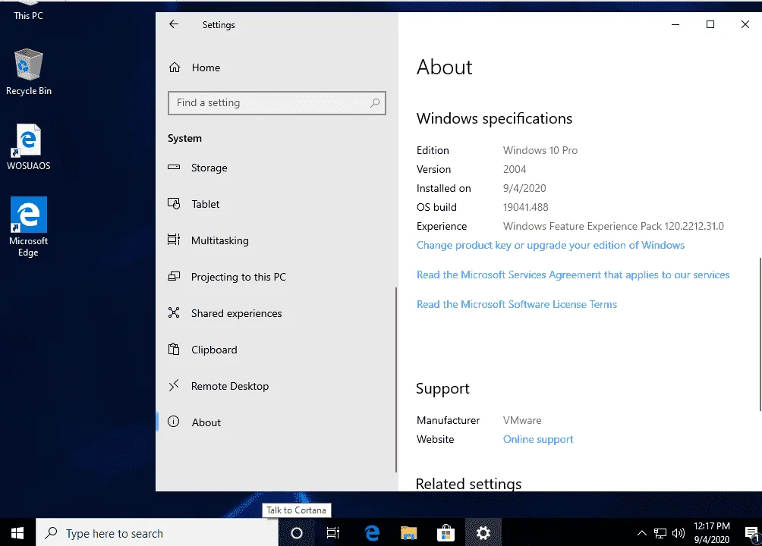Open File Explorer from the taskbar
This screenshot has width=762, height=546.
(x=408, y=533)
